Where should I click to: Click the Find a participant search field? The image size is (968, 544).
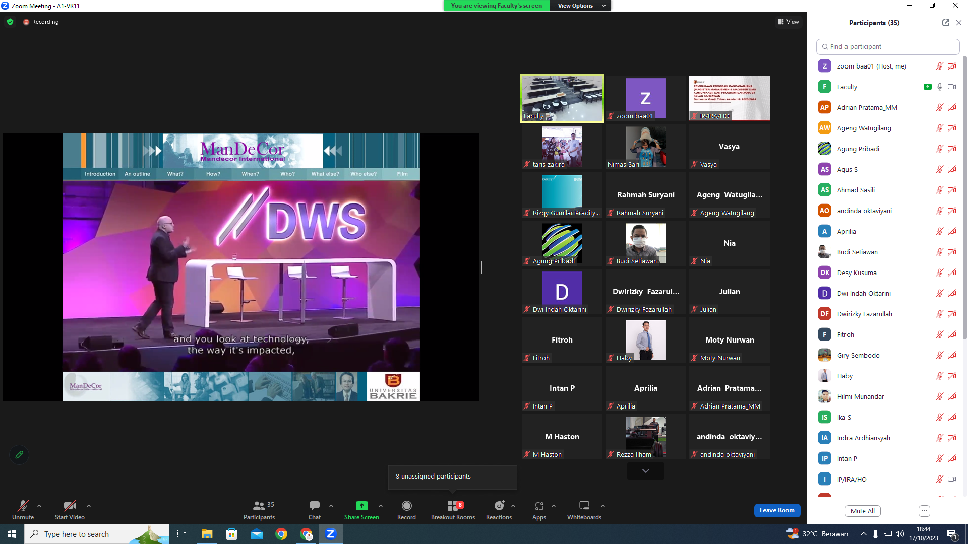click(x=888, y=46)
